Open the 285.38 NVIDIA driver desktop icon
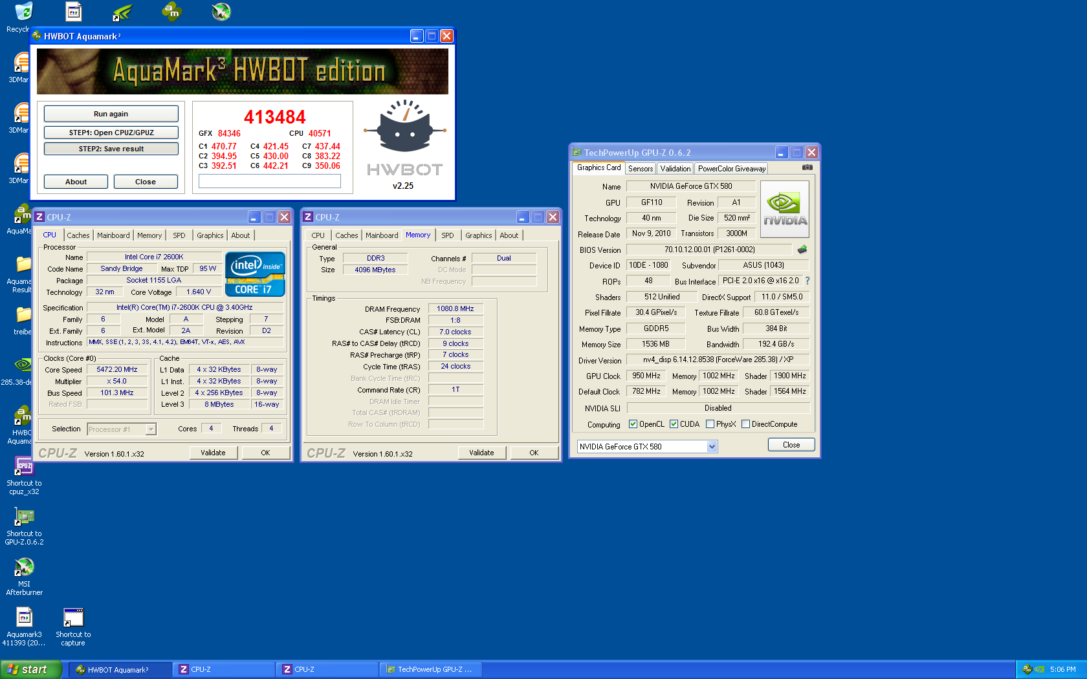 click(x=23, y=365)
